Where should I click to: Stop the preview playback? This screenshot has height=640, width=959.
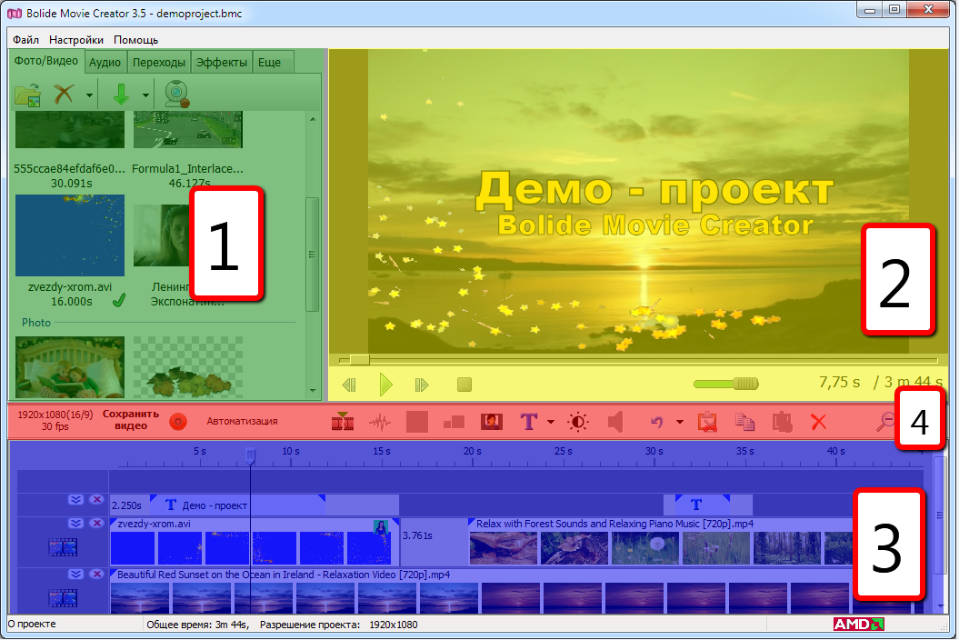coord(465,385)
